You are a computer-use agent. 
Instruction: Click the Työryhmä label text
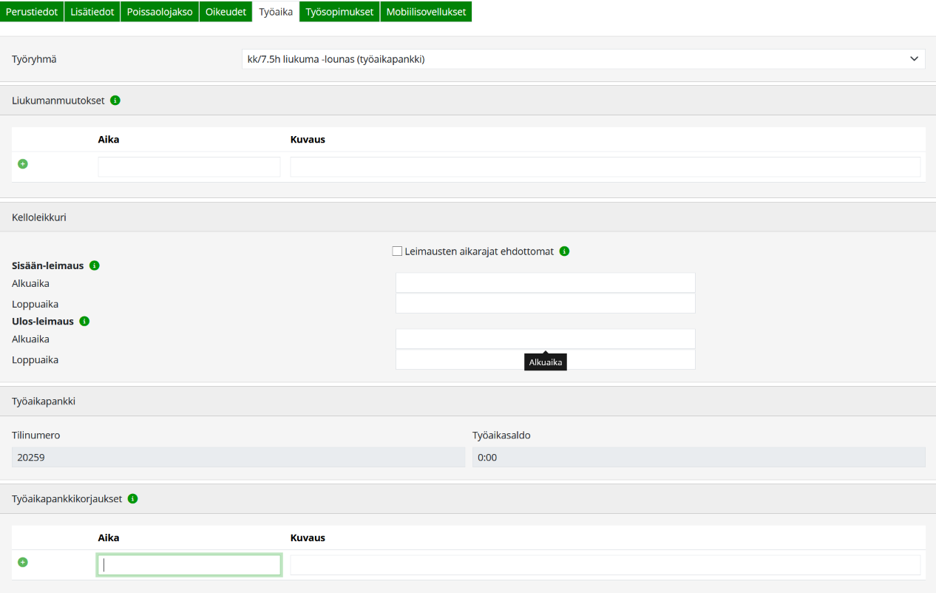(x=34, y=59)
